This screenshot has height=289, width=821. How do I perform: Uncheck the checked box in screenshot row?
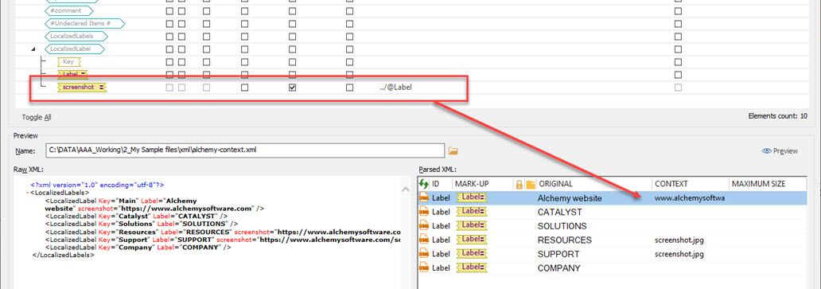point(292,88)
